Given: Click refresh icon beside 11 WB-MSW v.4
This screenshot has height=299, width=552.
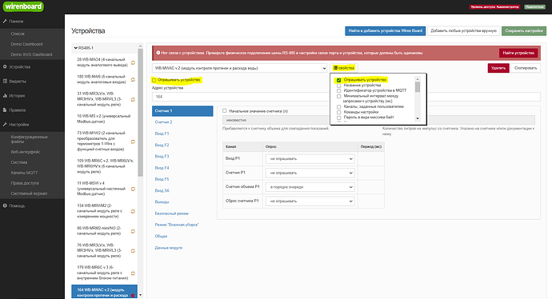Looking at the screenshot, I should pyautogui.click(x=133, y=189).
